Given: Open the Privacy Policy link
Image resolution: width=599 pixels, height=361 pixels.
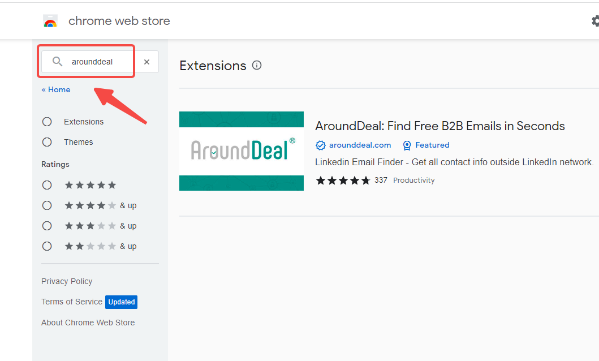Looking at the screenshot, I should pyautogui.click(x=67, y=281).
